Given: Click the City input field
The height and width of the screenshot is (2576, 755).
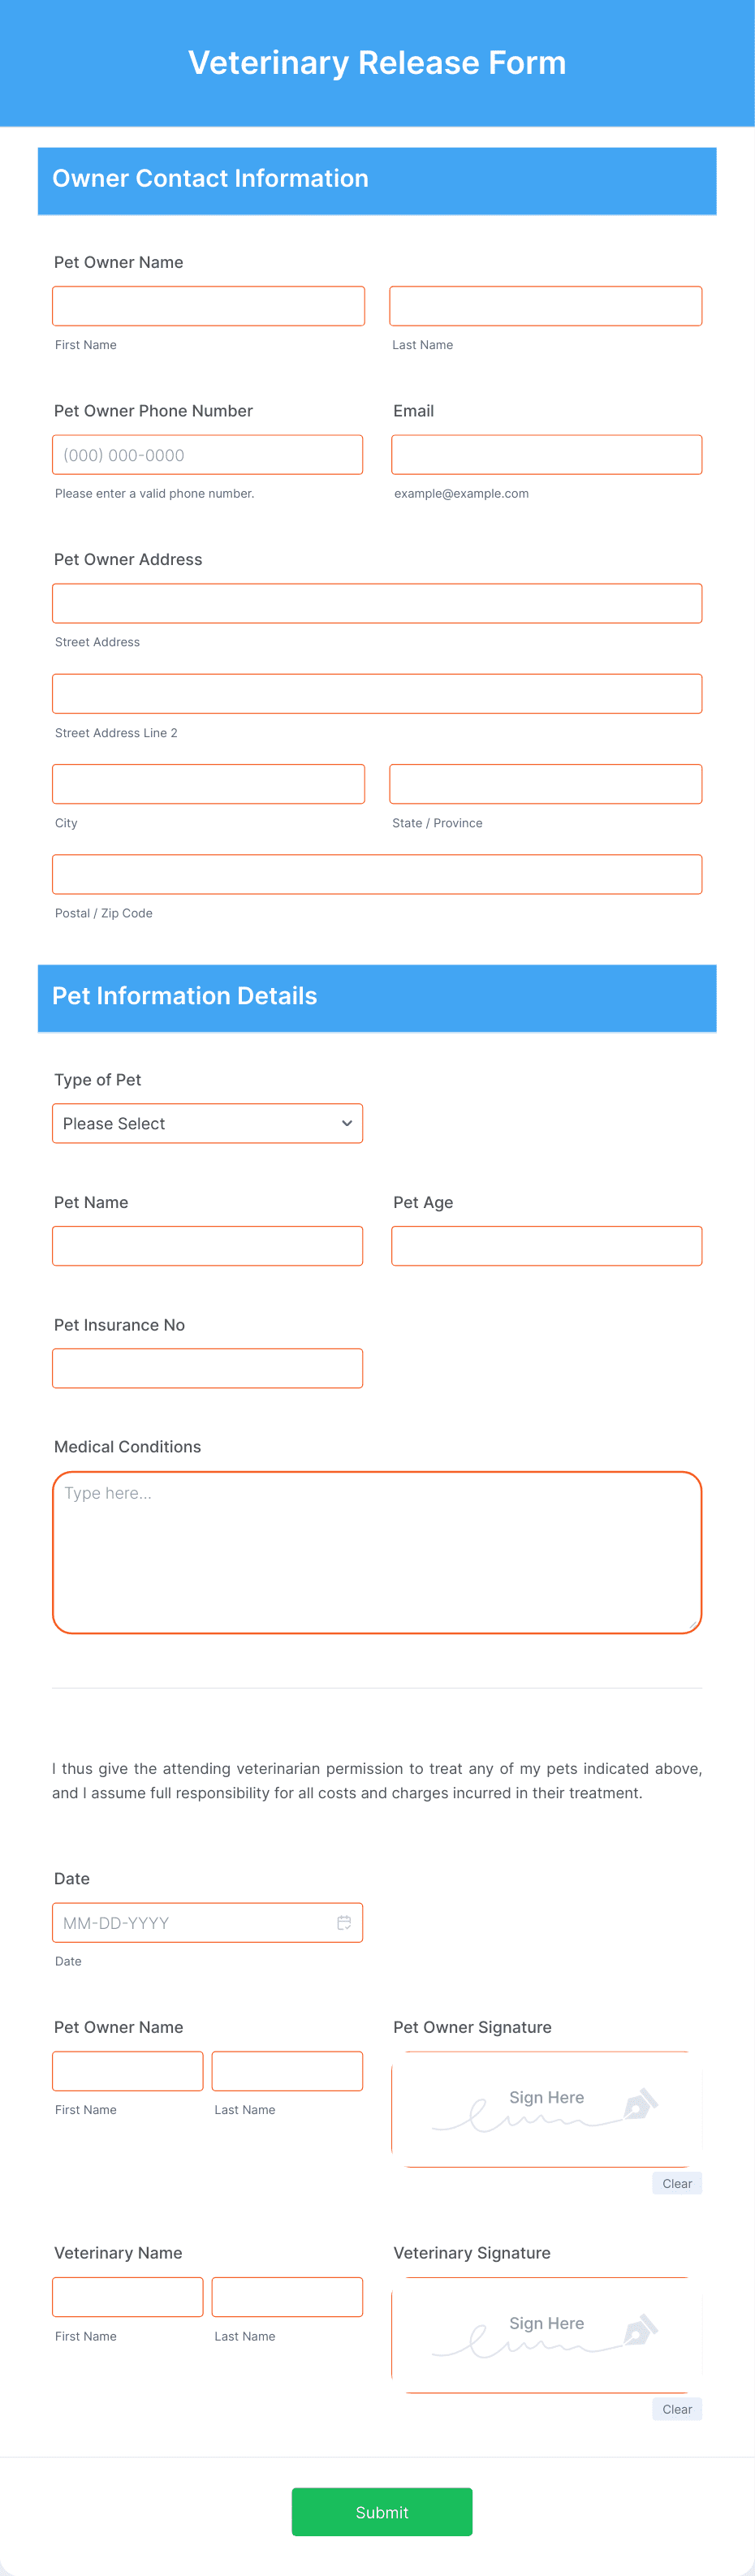Looking at the screenshot, I should pos(208,784).
